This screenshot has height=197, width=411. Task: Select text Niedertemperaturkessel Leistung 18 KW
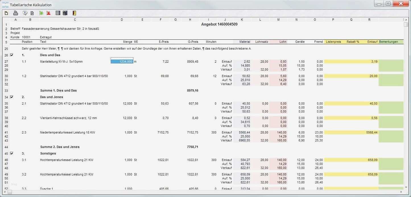(x=67, y=132)
